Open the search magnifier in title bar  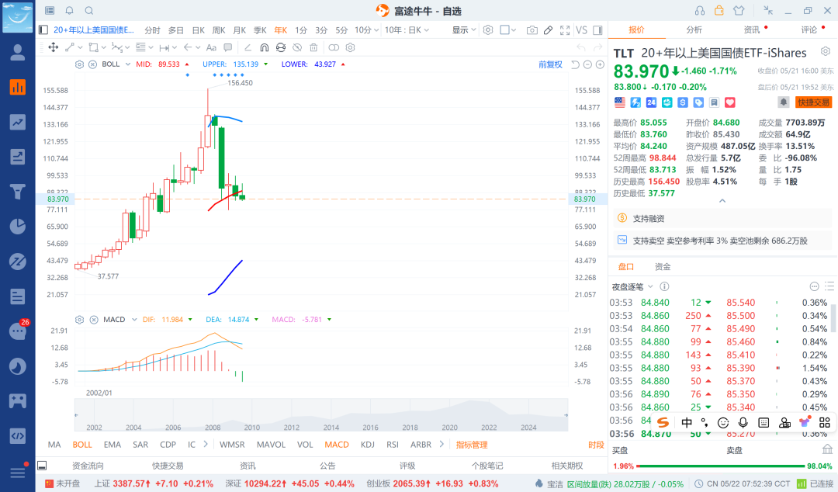click(x=89, y=10)
